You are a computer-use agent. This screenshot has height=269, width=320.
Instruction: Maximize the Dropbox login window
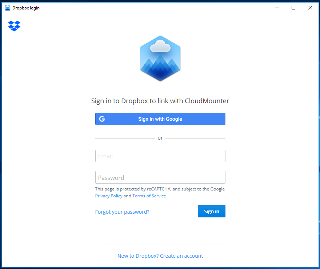pyautogui.click(x=293, y=8)
